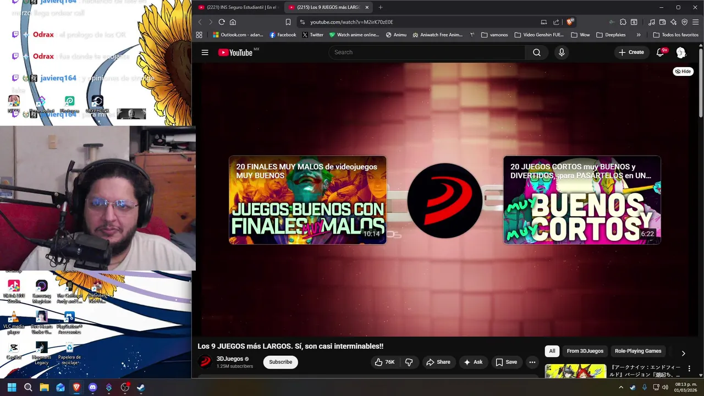Open Windows Start menu
Viewport: 704px width, 396px height.
12,387
